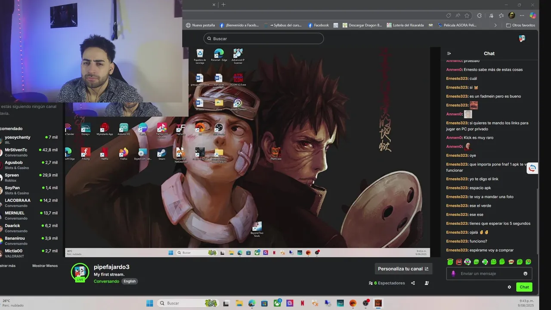Viewport: 551px width, 310px height.
Task: Click Mostrar Menos in sidebar
Action: coord(45,266)
